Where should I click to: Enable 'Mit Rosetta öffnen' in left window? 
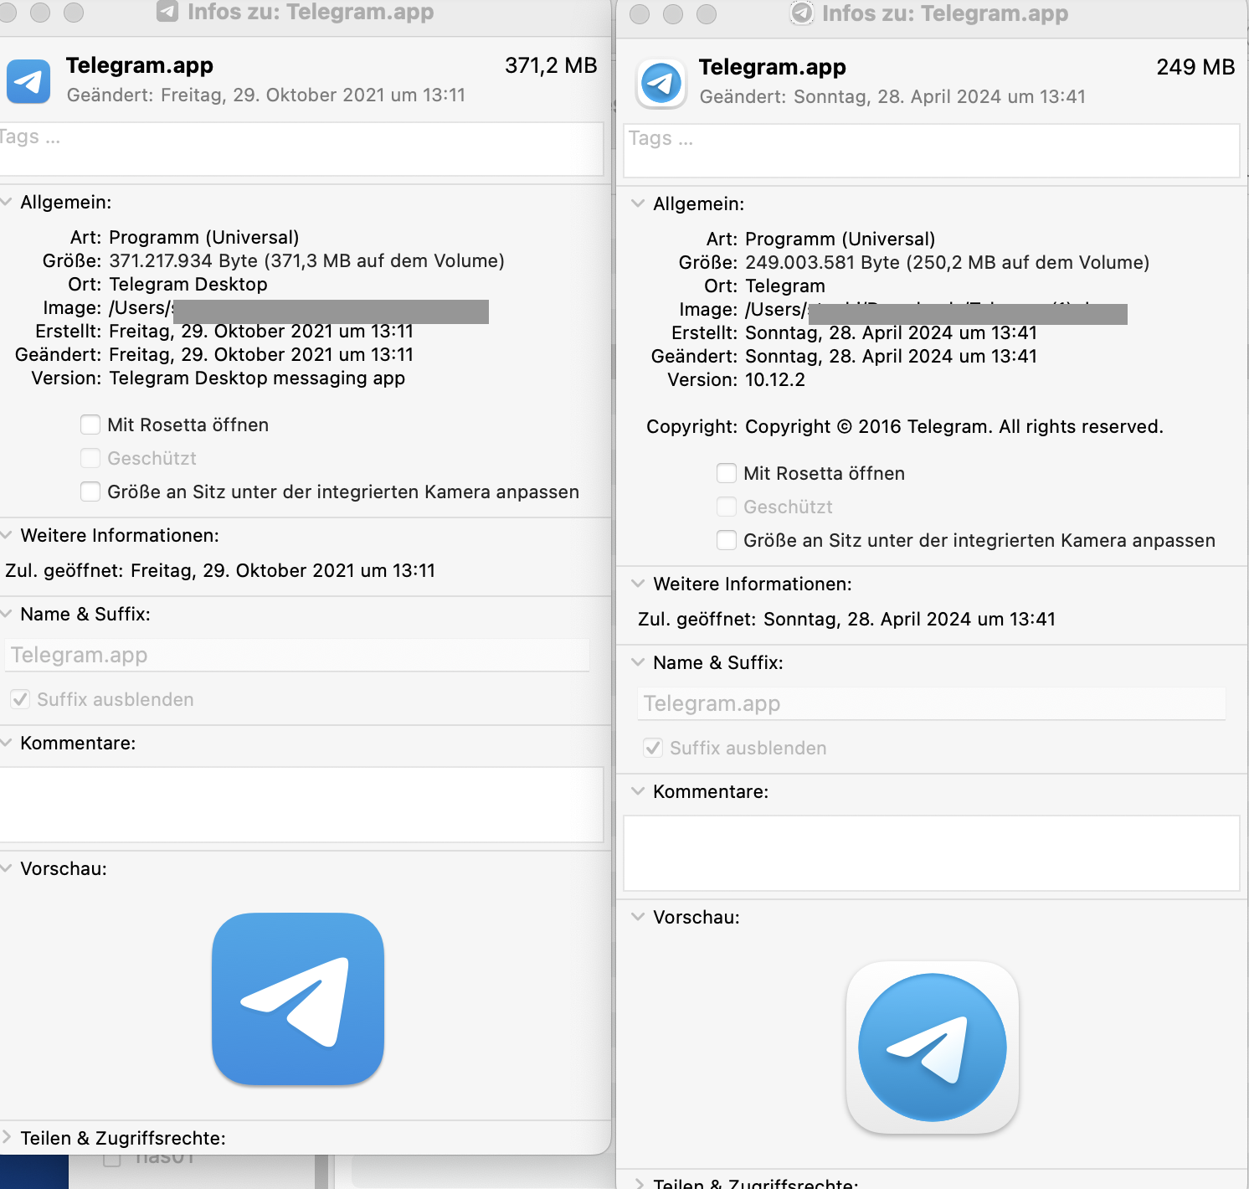click(x=90, y=425)
